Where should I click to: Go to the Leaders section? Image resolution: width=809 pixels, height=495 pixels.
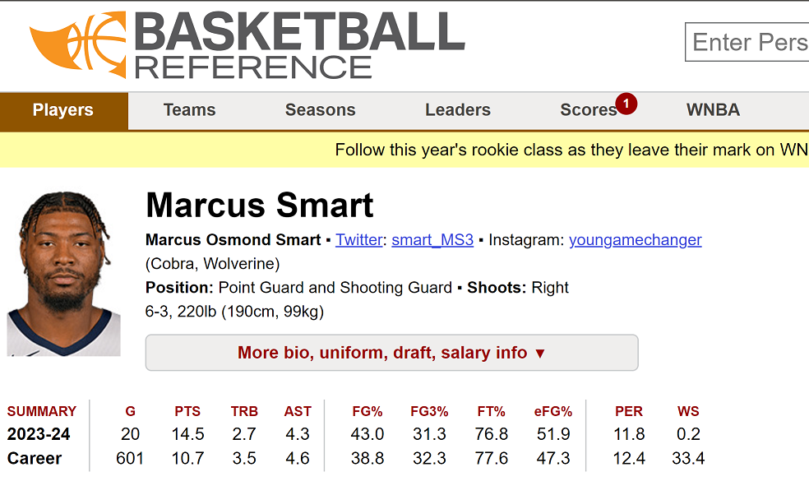click(458, 110)
